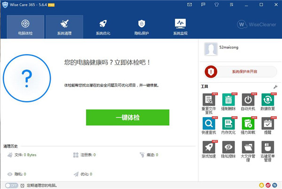Click the 优化: 0 history entry
Image resolution: width=282 pixels, height=189 pixels.
click(x=83, y=174)
